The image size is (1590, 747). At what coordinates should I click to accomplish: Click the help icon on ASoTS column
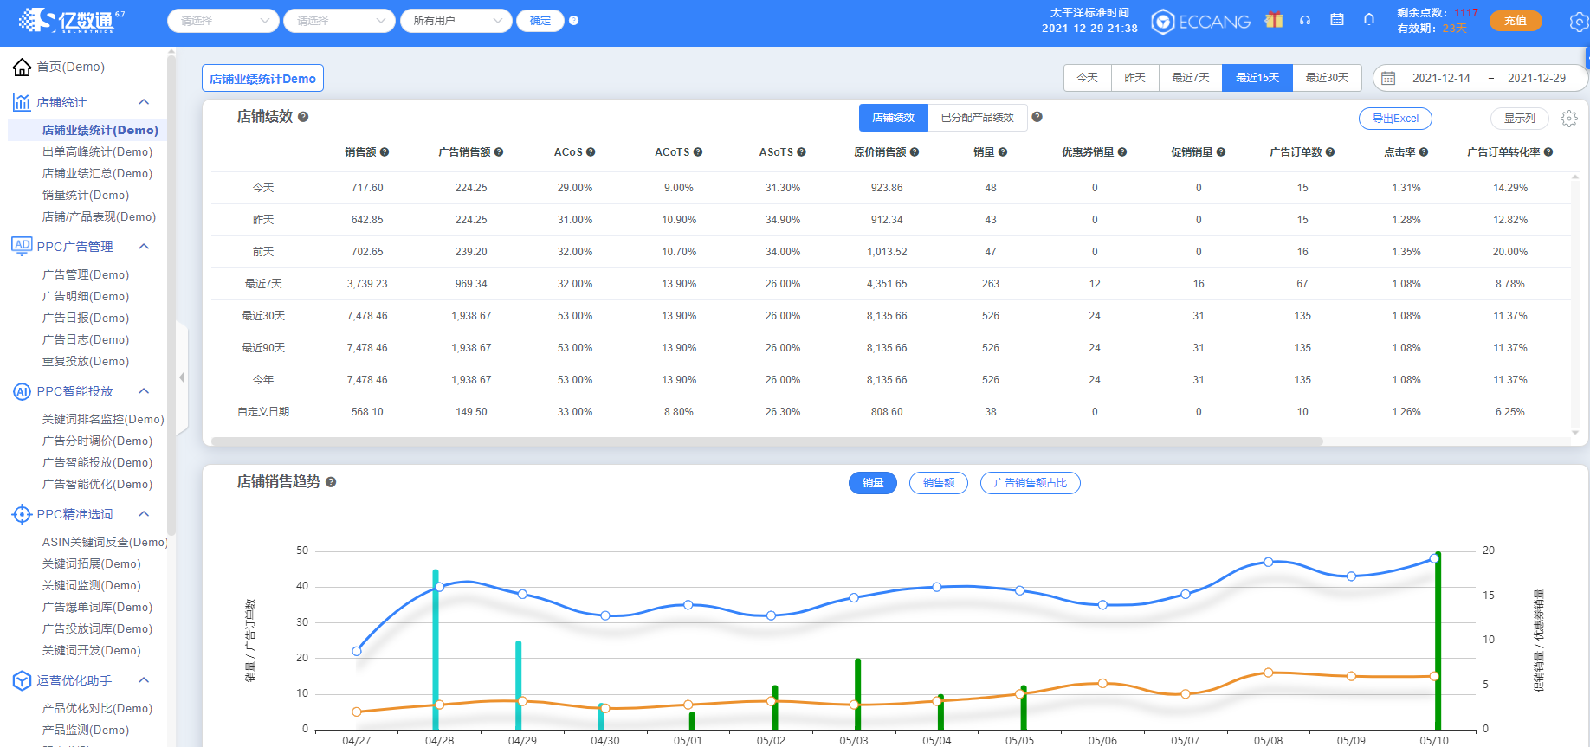point(801,152)
